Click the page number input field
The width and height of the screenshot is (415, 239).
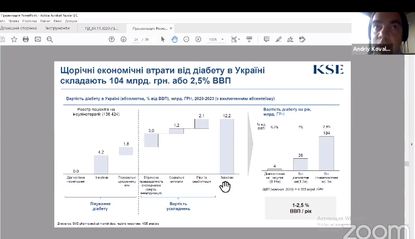(x=136, y=39)
